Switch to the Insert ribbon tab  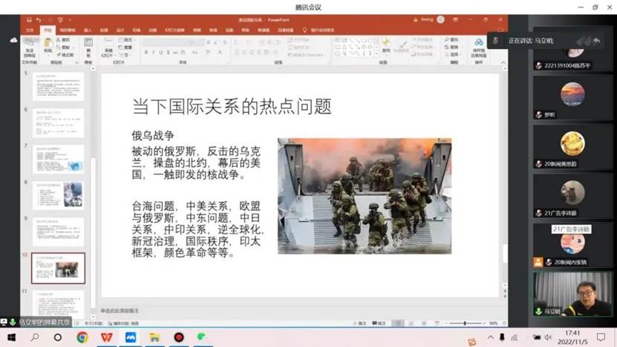tap(88, 30)
